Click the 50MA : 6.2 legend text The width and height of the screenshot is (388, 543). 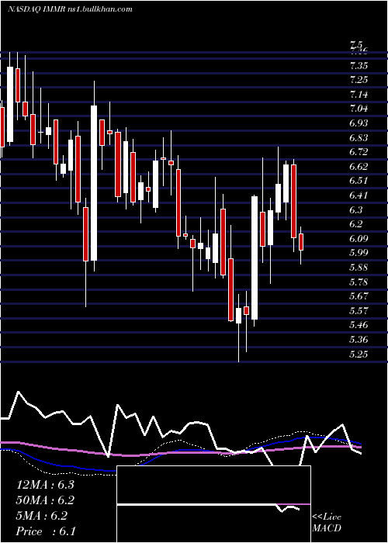45,500
